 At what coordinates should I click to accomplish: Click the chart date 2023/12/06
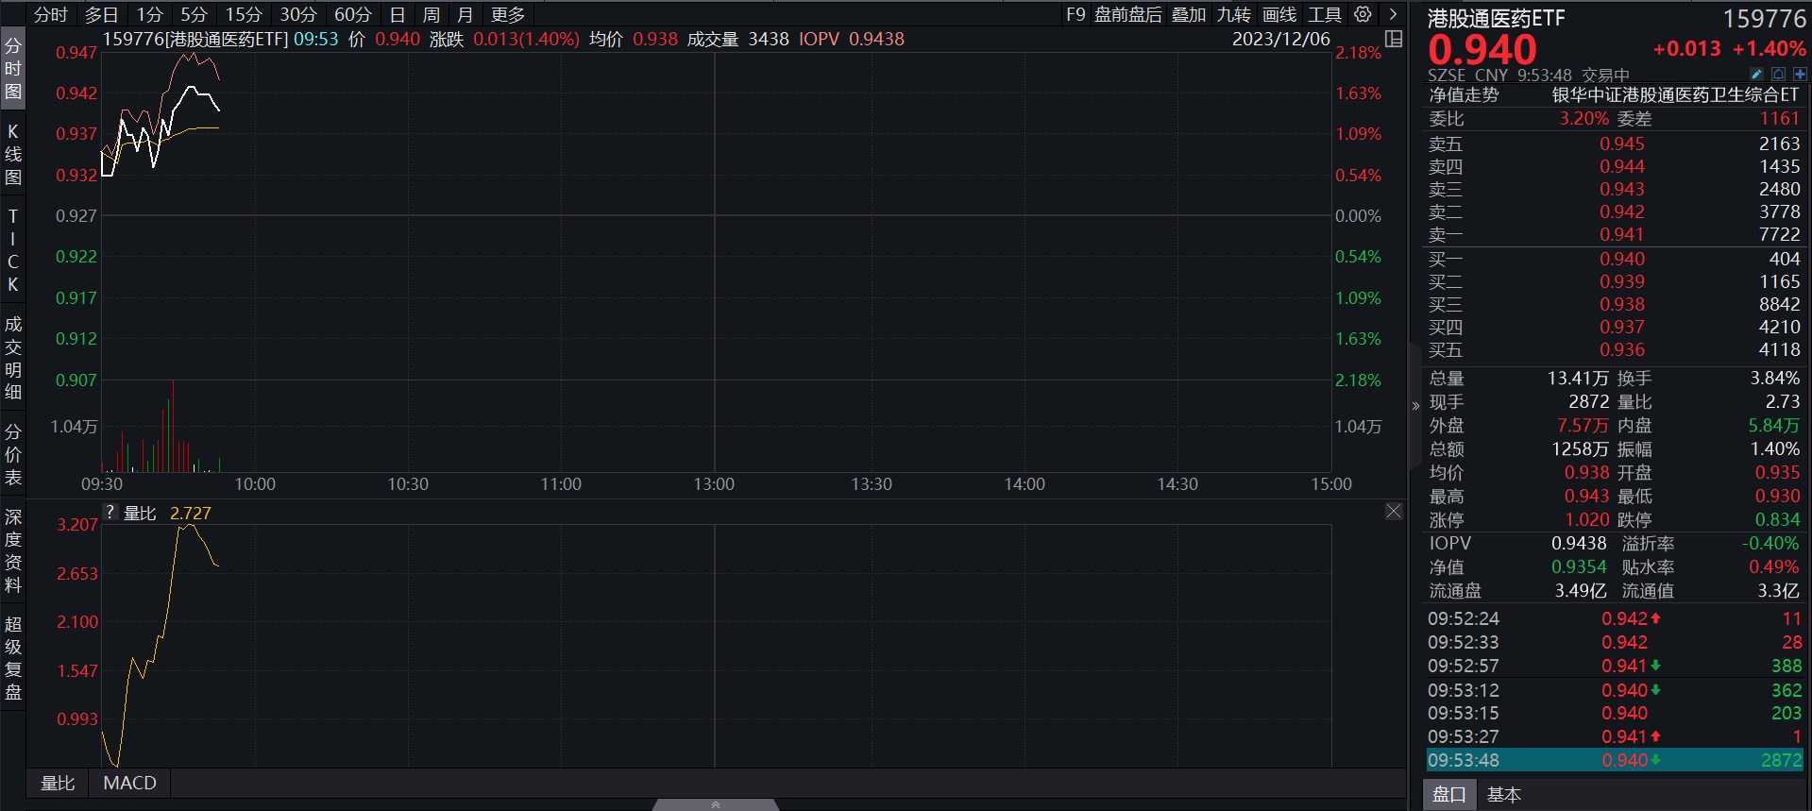pos(1280,39)
